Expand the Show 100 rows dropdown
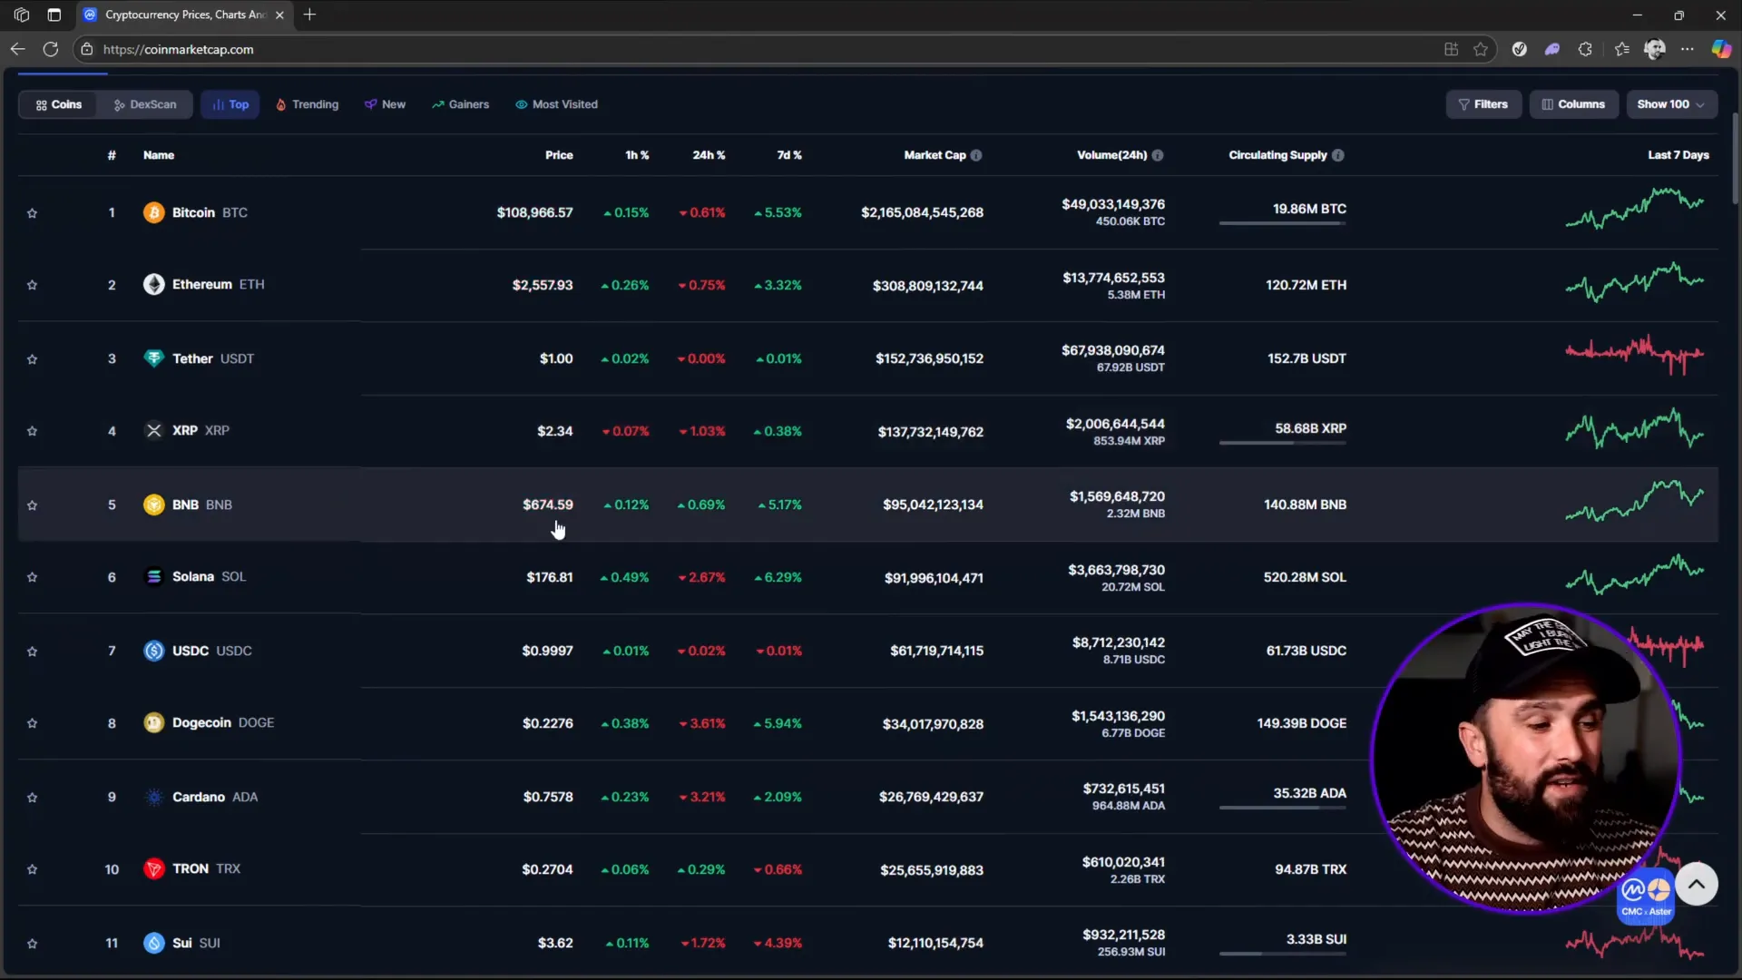The height and width of the screenshot is (980, 1742). click(x=1671, y=104)
